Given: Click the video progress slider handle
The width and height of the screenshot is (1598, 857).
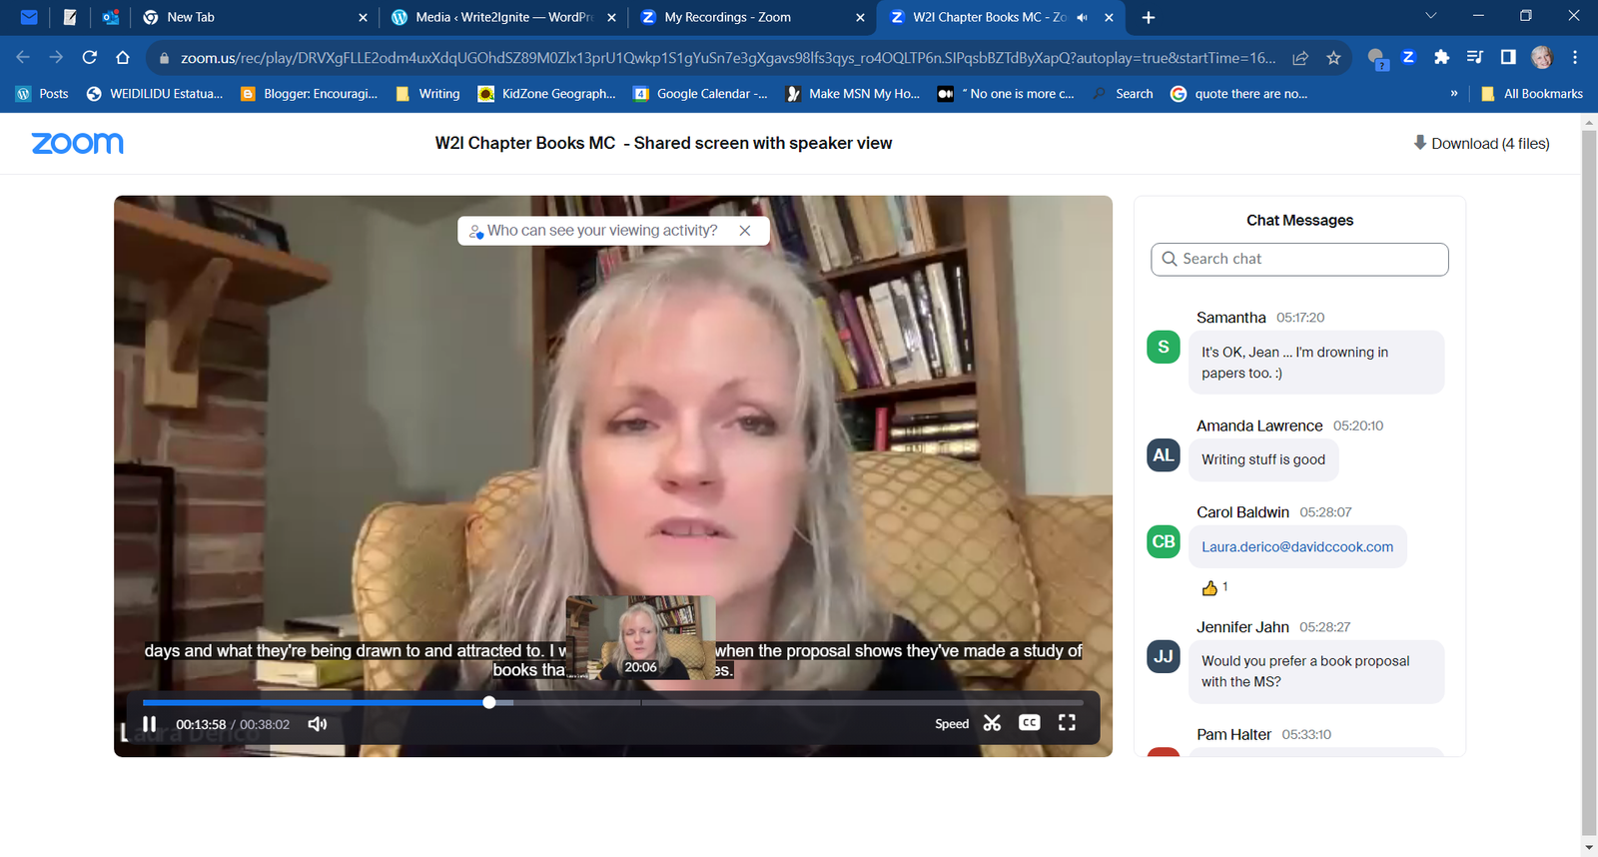Looking at the screenshot, I should 489,702.
